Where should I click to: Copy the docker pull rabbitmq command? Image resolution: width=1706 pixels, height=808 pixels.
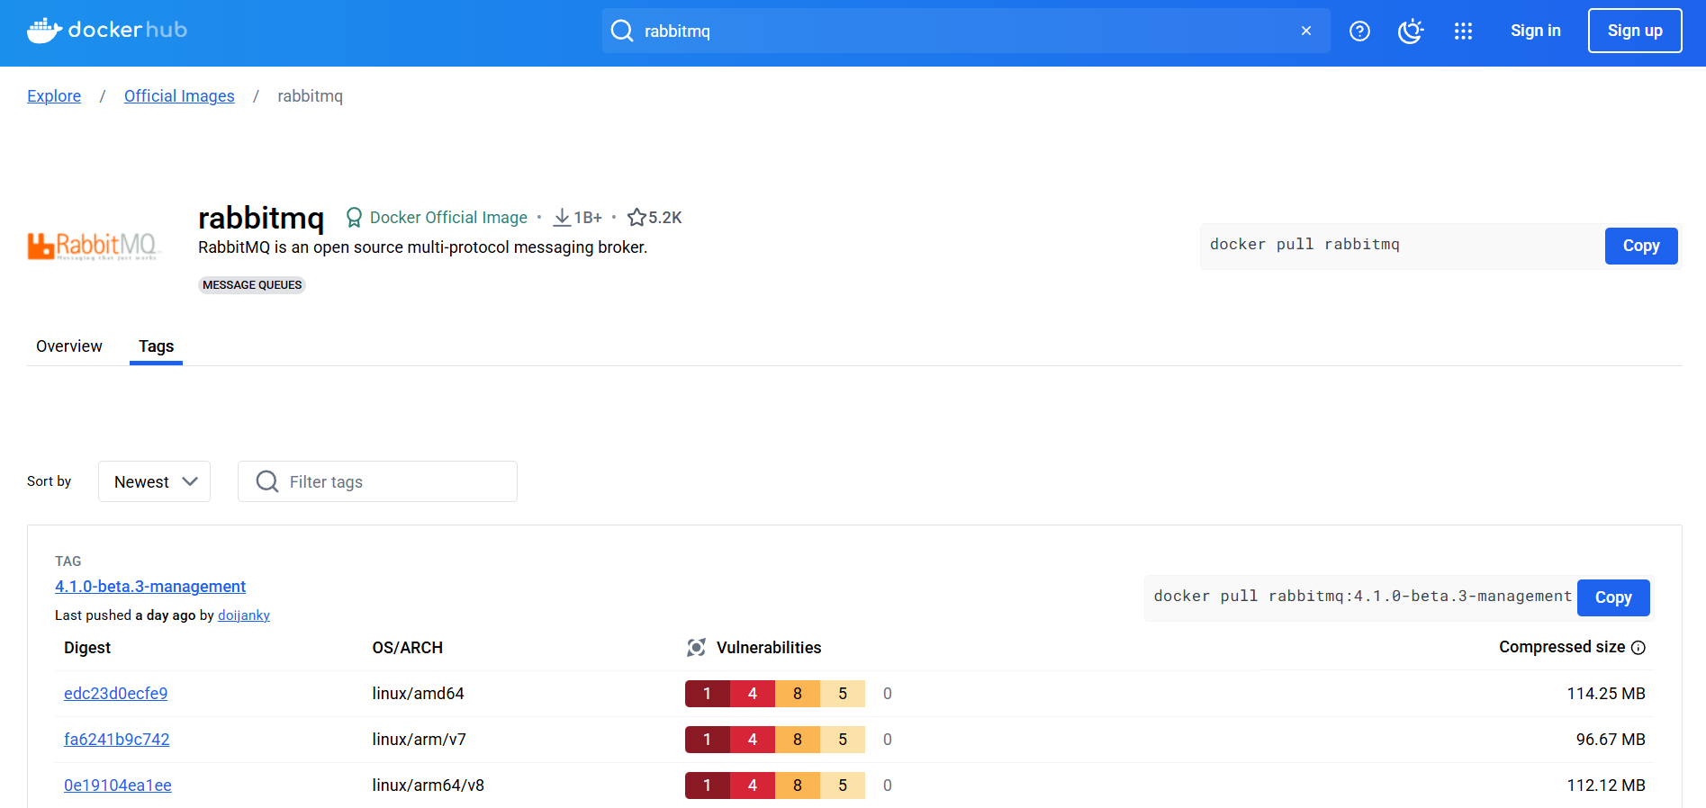pyautogui.click(x=1640, y=246)
